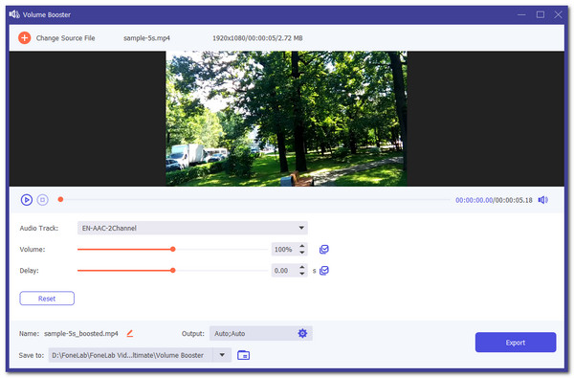
Task: Close the Volume Booster window
Action: (558, 14)
